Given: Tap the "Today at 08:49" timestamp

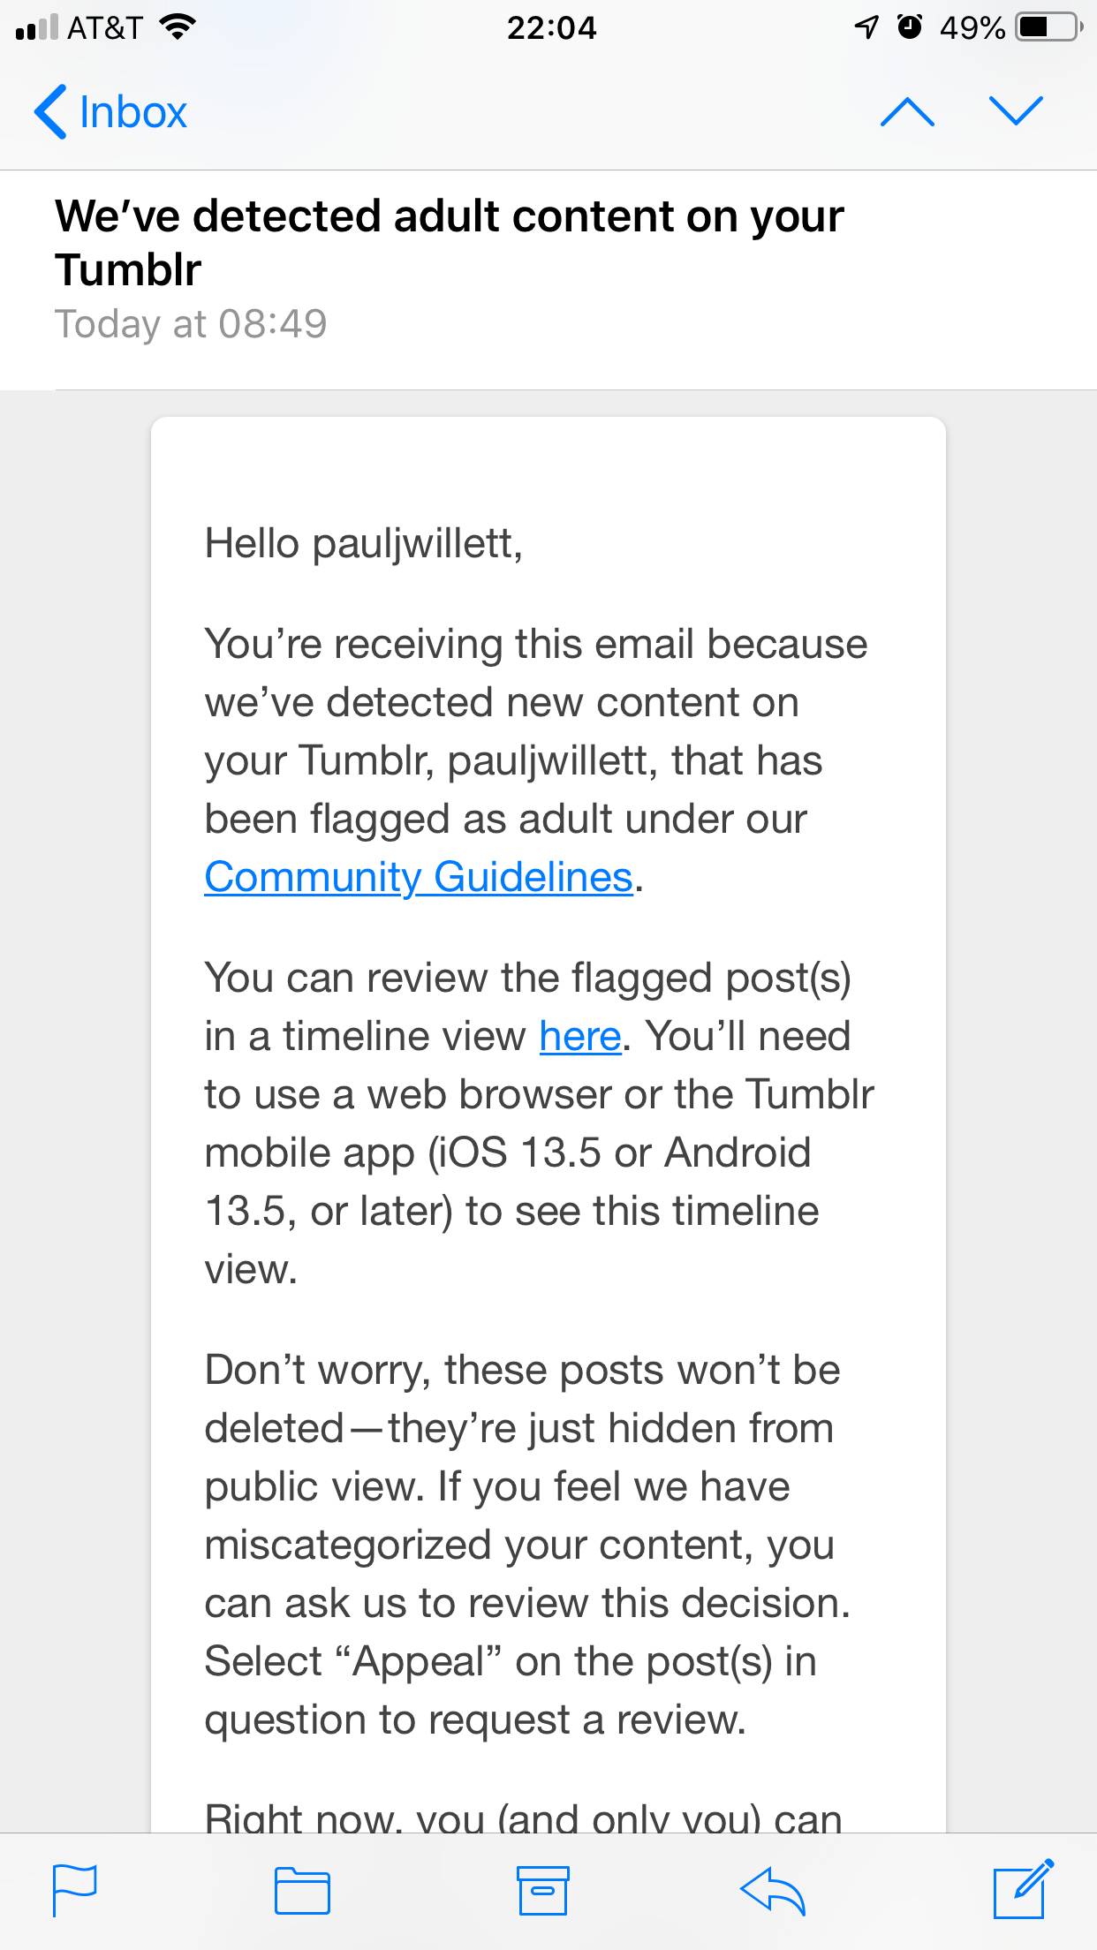Looking at the screenshot, I should 191,324.
